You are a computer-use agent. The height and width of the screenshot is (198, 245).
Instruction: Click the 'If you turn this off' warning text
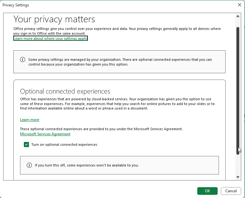[87, 165]
